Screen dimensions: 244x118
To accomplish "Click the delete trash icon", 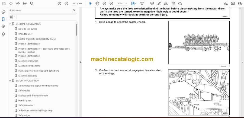I will pyautogui.click(x=173, y=4).
